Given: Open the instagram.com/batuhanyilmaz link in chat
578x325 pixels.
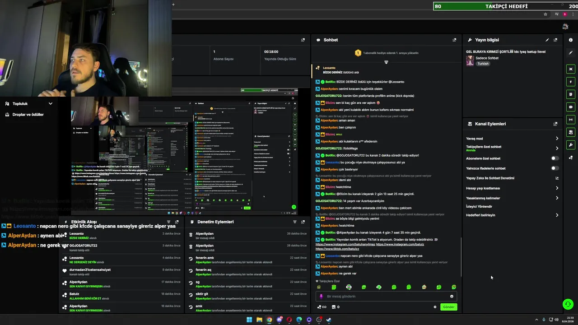Looking at the screenshot, I should click(x=345, y=244).
